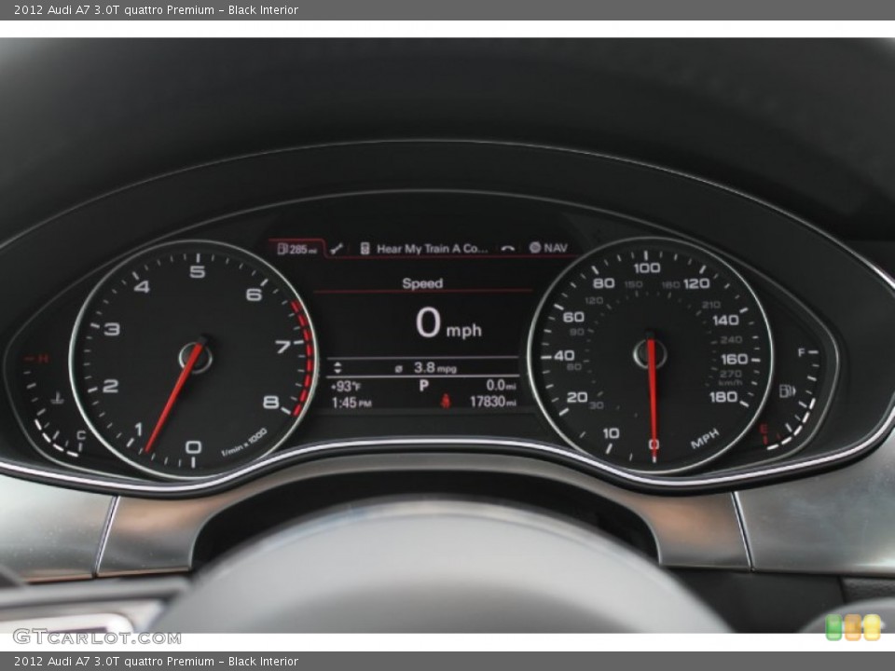This screenshot has height=671, width=895.
Task: Select the 285 mi fuel range tab
Action: (296, 250)
